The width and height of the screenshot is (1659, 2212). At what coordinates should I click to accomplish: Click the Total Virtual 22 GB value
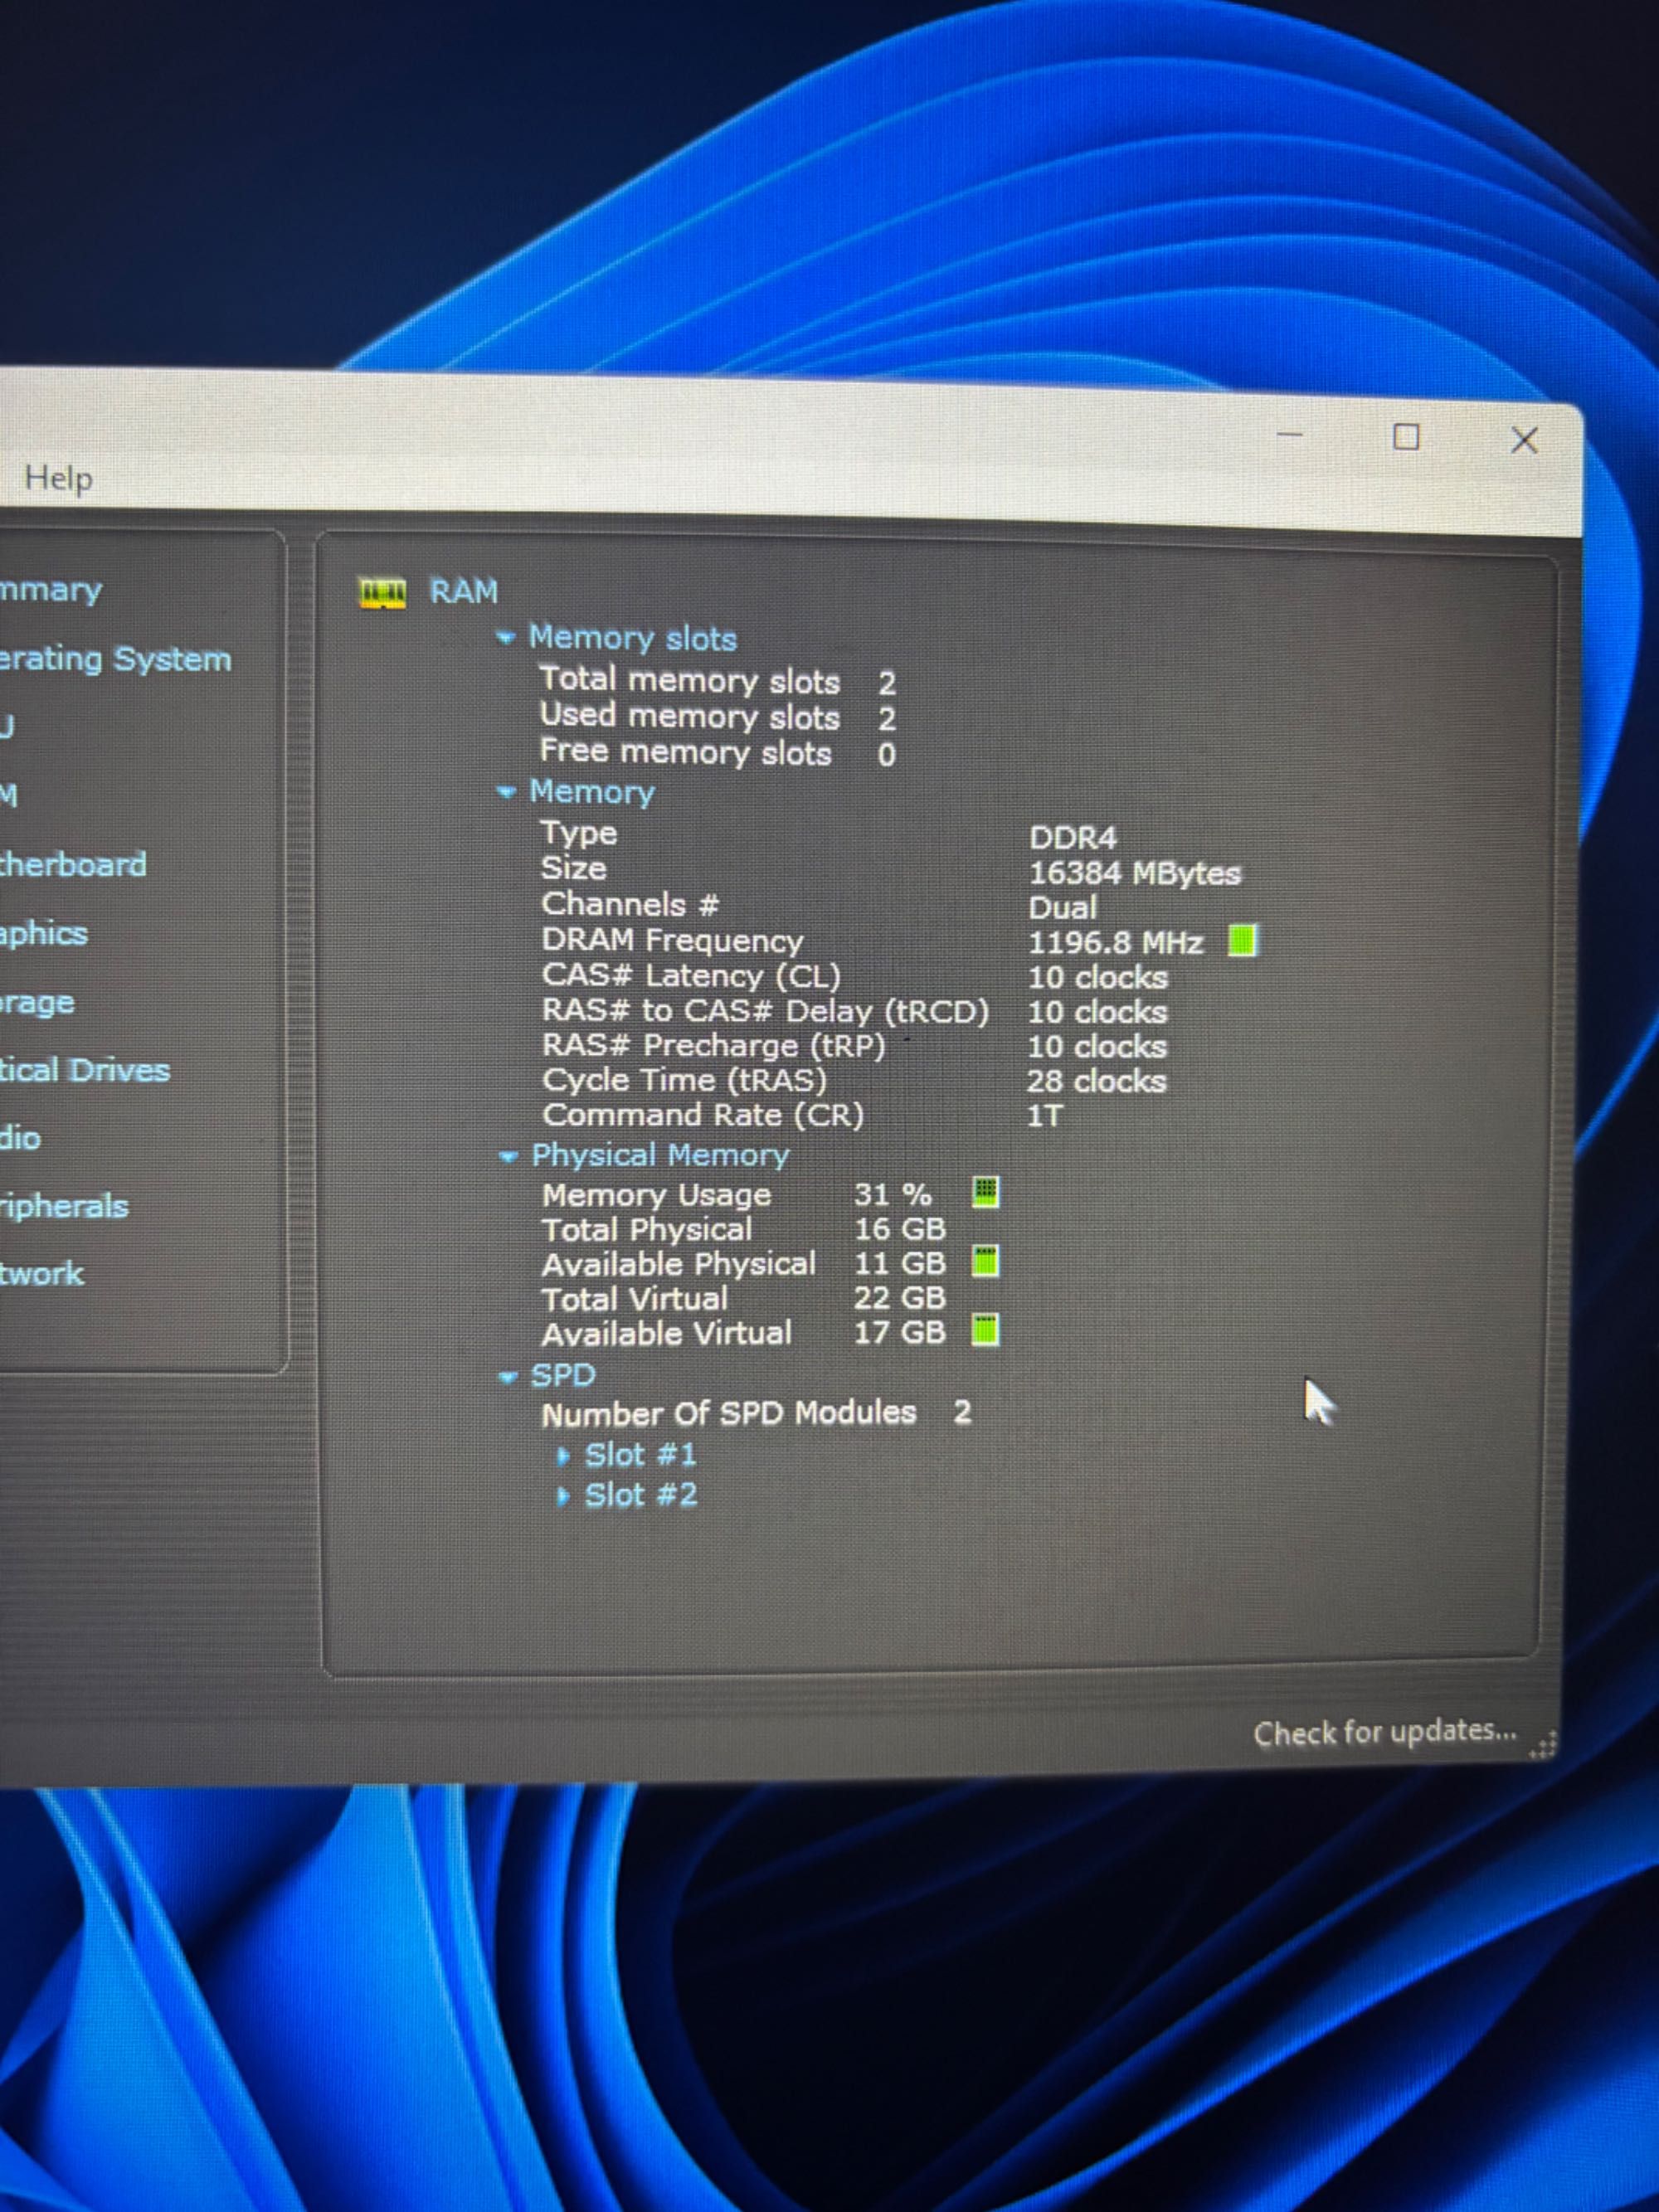click(x=900, y=1298)
